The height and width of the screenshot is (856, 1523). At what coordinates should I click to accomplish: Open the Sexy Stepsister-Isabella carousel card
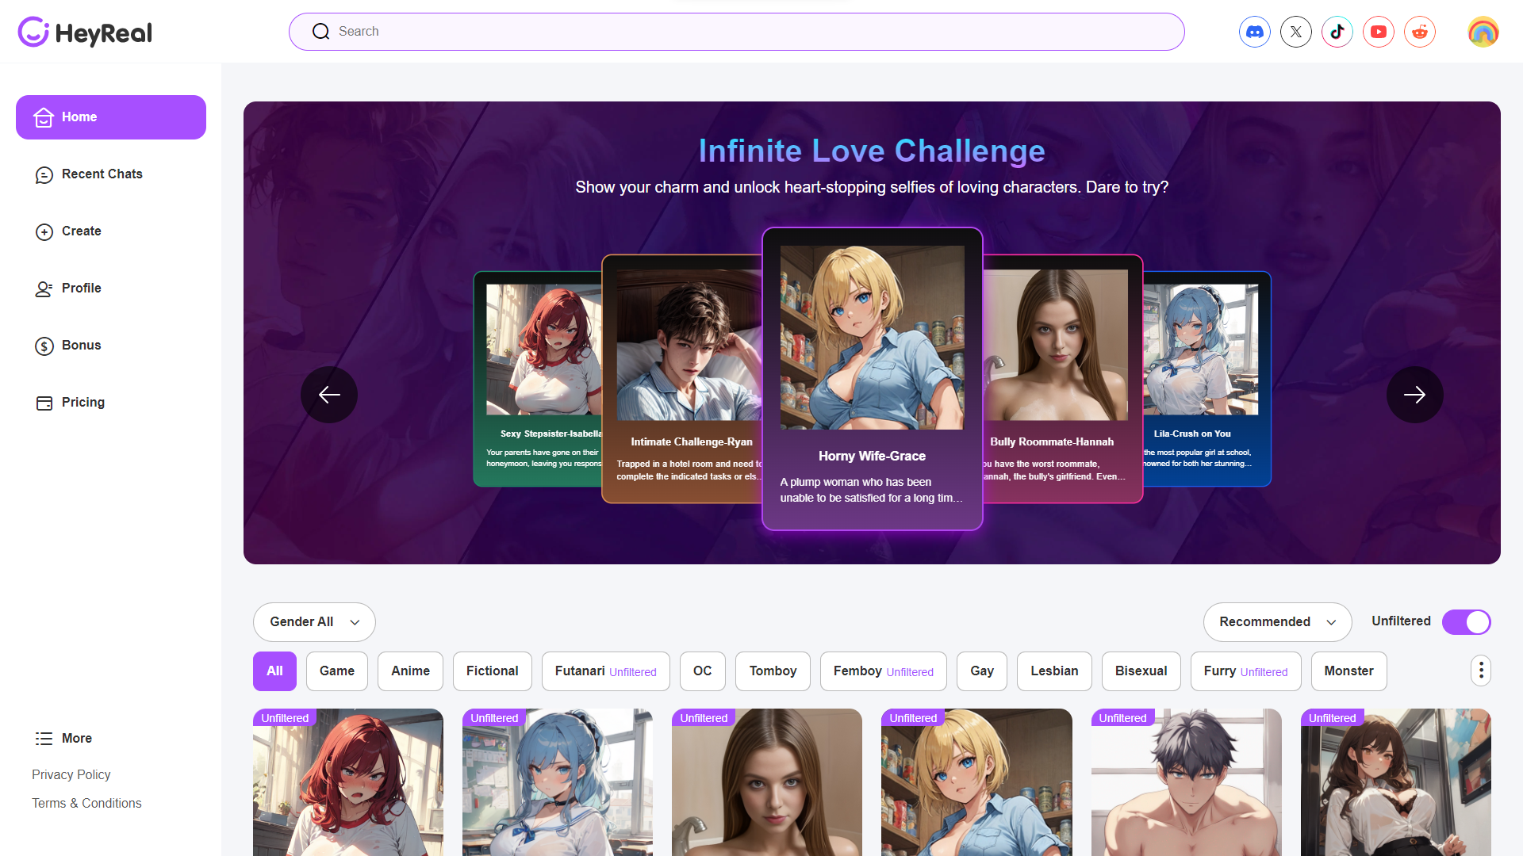(x=538, y=379)
